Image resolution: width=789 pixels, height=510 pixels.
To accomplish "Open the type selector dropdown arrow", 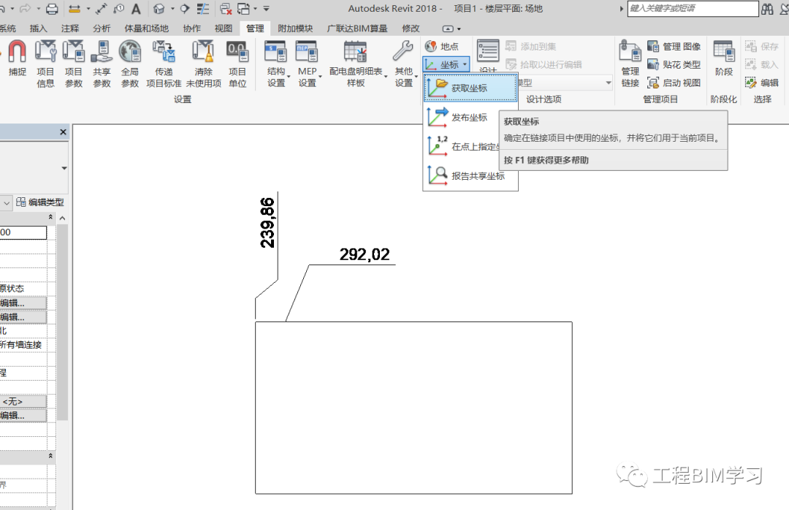I will pyautogui.click(x=64, y=168).
